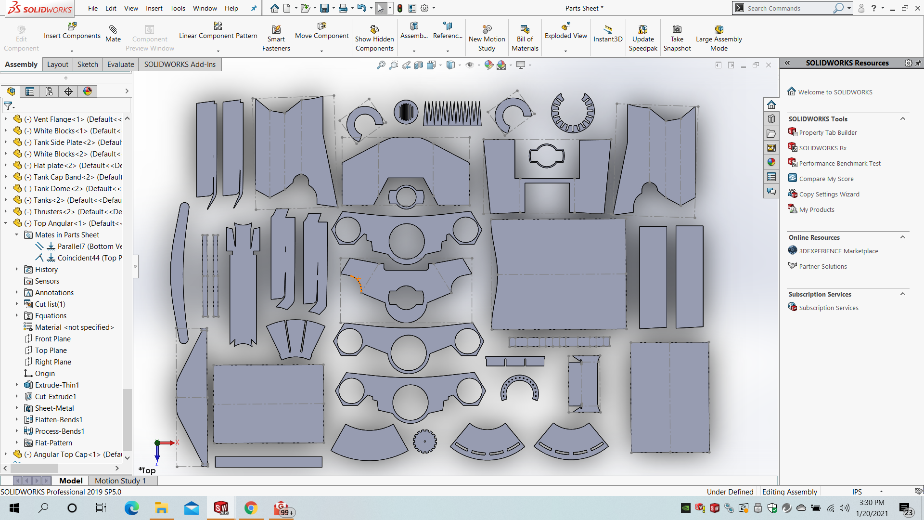Image resolution: width=924 pixels, height=520 pixels.
Task: Open Bill of Materials
Action: (x=525, y=38)
